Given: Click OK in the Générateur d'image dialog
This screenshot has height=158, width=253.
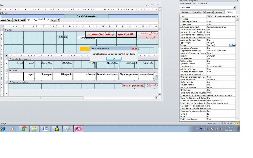Looking at the screenshot, I should pyautogui.click(x=114, y=59).
